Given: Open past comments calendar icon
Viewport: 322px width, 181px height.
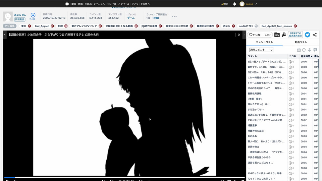Looking at the screenshot, I should pyautogui.click(x=299, y=50).
